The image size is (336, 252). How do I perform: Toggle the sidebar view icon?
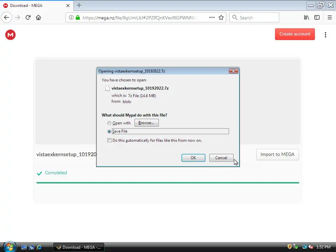[x=317, y=18]
